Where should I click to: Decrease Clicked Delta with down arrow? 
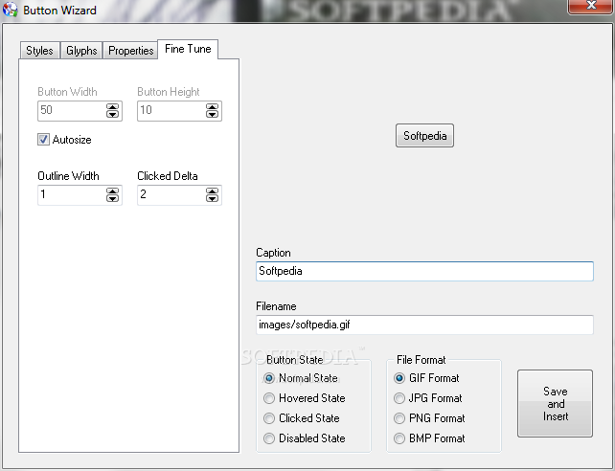(213, 198)
